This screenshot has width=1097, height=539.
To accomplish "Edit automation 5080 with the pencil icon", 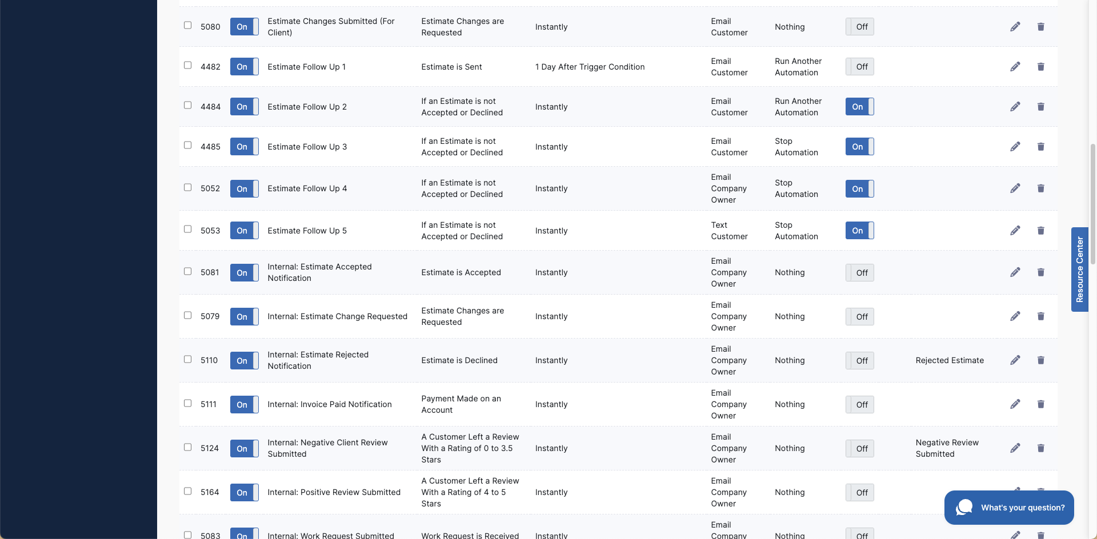I will (x=1015, y=27).
